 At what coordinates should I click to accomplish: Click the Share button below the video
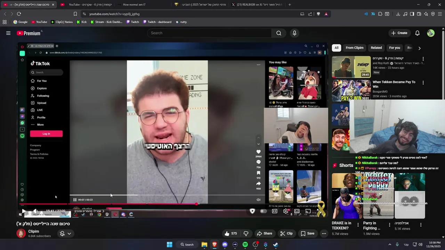click(264, 233)
